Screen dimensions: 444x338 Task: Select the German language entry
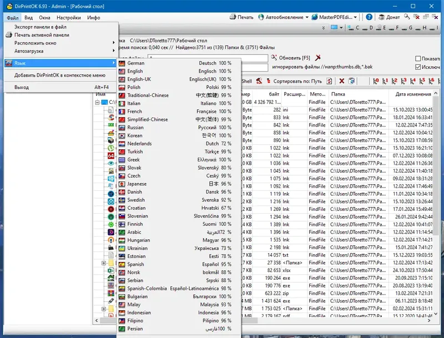(x=179, y=63)
